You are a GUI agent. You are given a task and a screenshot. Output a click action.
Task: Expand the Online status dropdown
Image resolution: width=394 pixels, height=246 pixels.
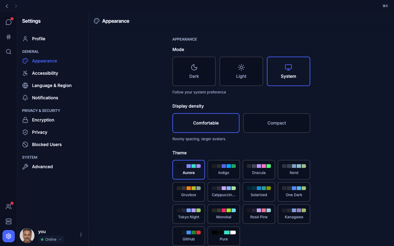click(x=51, y=240)
